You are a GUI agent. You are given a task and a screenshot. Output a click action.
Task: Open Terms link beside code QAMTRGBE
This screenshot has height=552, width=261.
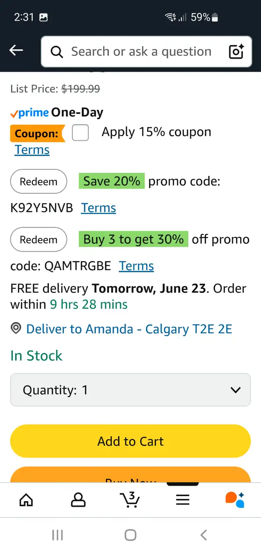(136, 266)
